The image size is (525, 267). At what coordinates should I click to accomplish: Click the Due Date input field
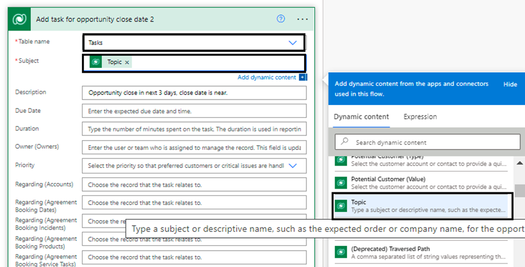click(194, 111)
